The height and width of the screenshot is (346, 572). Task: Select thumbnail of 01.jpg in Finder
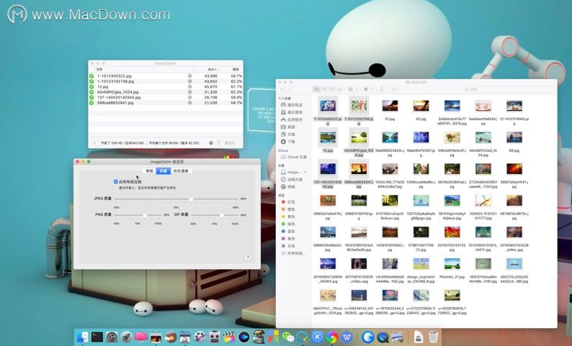coord(390,106)
